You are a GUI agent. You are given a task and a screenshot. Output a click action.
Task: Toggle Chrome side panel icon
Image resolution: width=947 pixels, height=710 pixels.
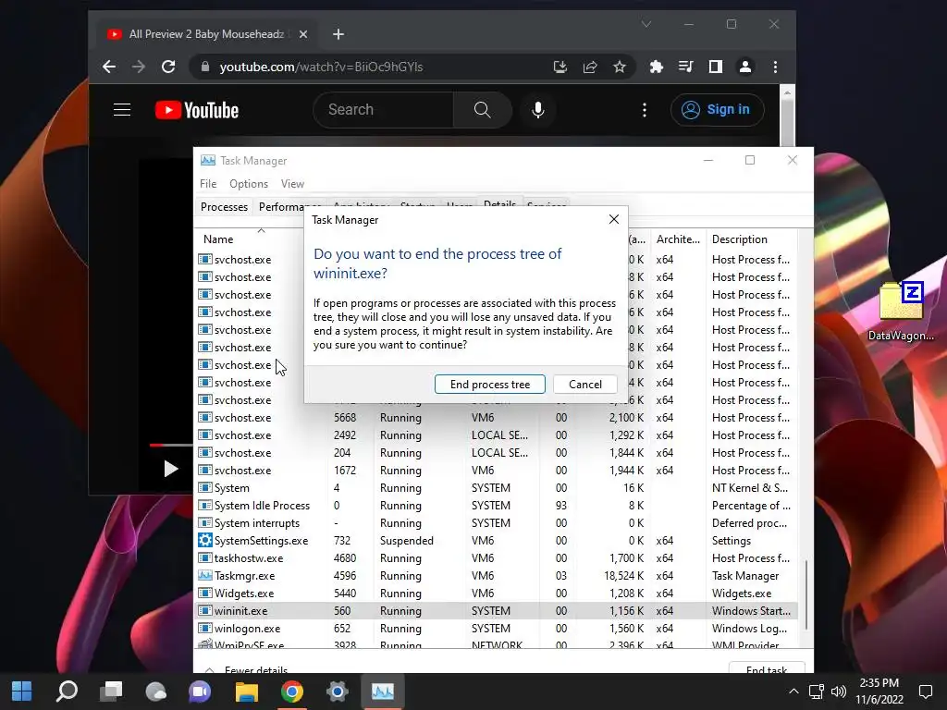(716, 67)
